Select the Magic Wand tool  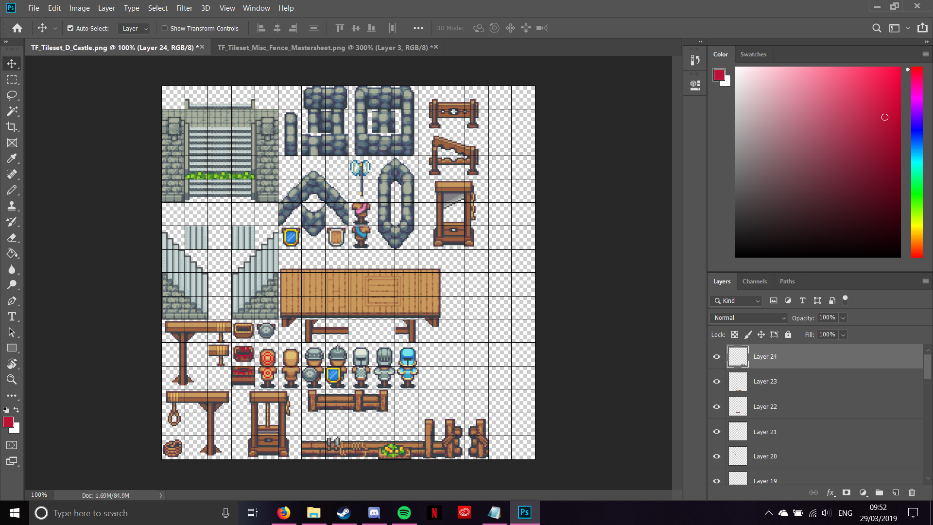pos(12,111)
